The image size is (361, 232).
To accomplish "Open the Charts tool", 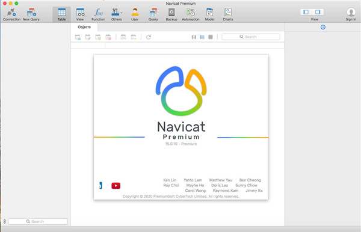I will [228, 14].
